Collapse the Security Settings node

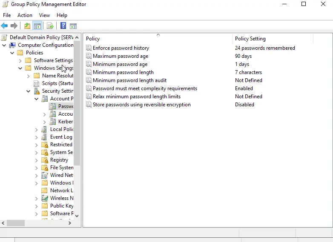tap(29, 91)
